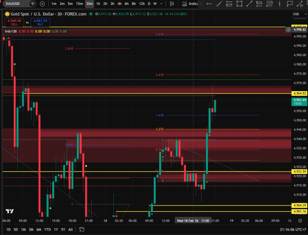
Task: Grab the dotted handle of the drawing toolbar
Action: 201,4
